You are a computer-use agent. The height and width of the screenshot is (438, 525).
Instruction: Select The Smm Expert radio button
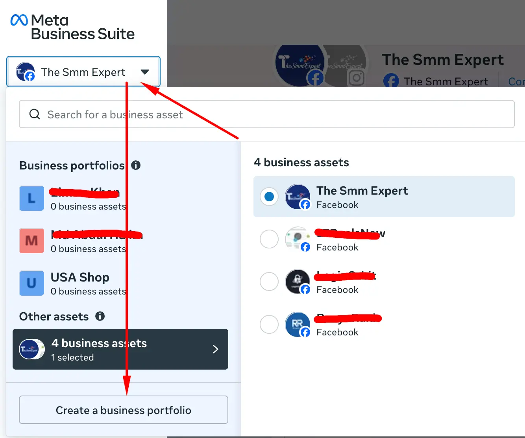[269, 197]
